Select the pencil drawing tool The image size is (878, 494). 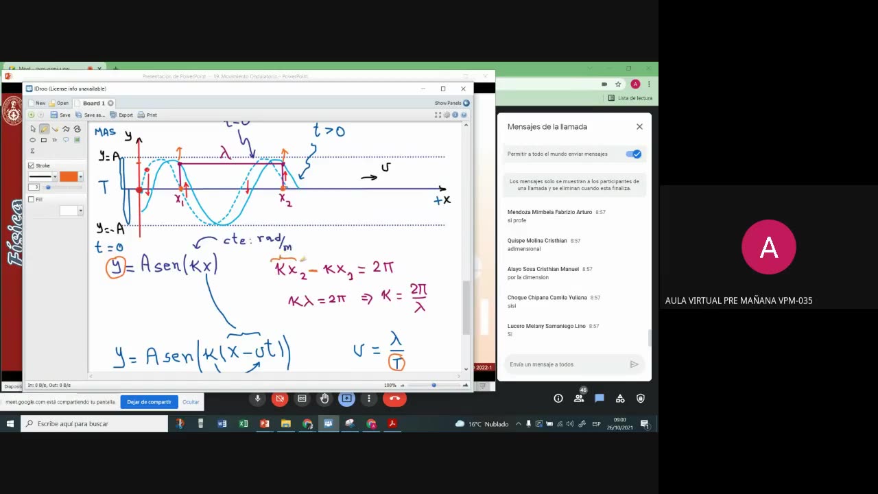coord(44,129)
